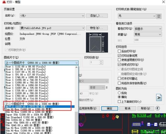Choose 用户 2 (4200.00 x 2970.00) paper size
166x134 pixels.
(40, 107)
